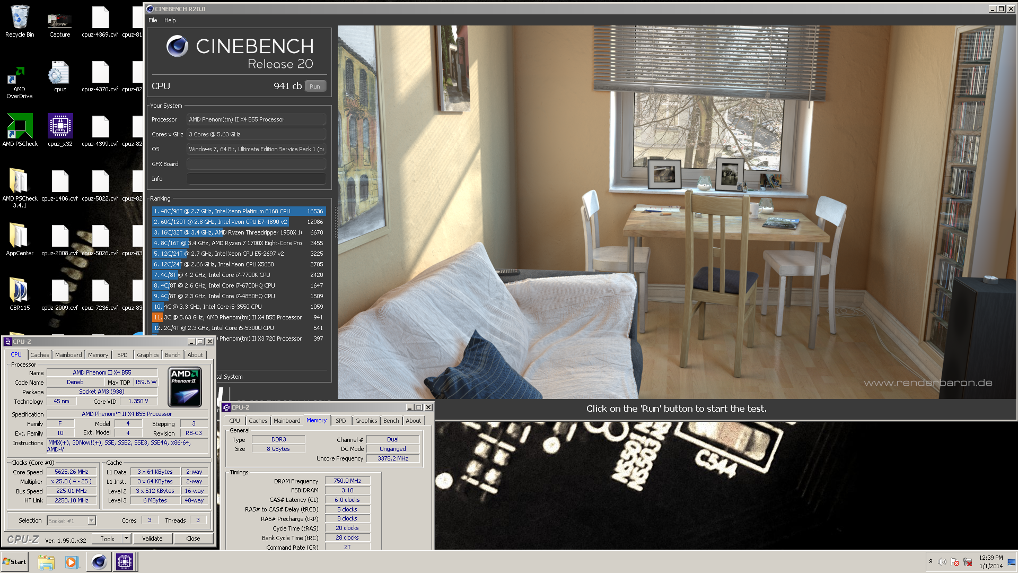Launch the cpuz_x32 desktop icon
This screenshot has width=1018, height=573.
[x=60, y=130]
